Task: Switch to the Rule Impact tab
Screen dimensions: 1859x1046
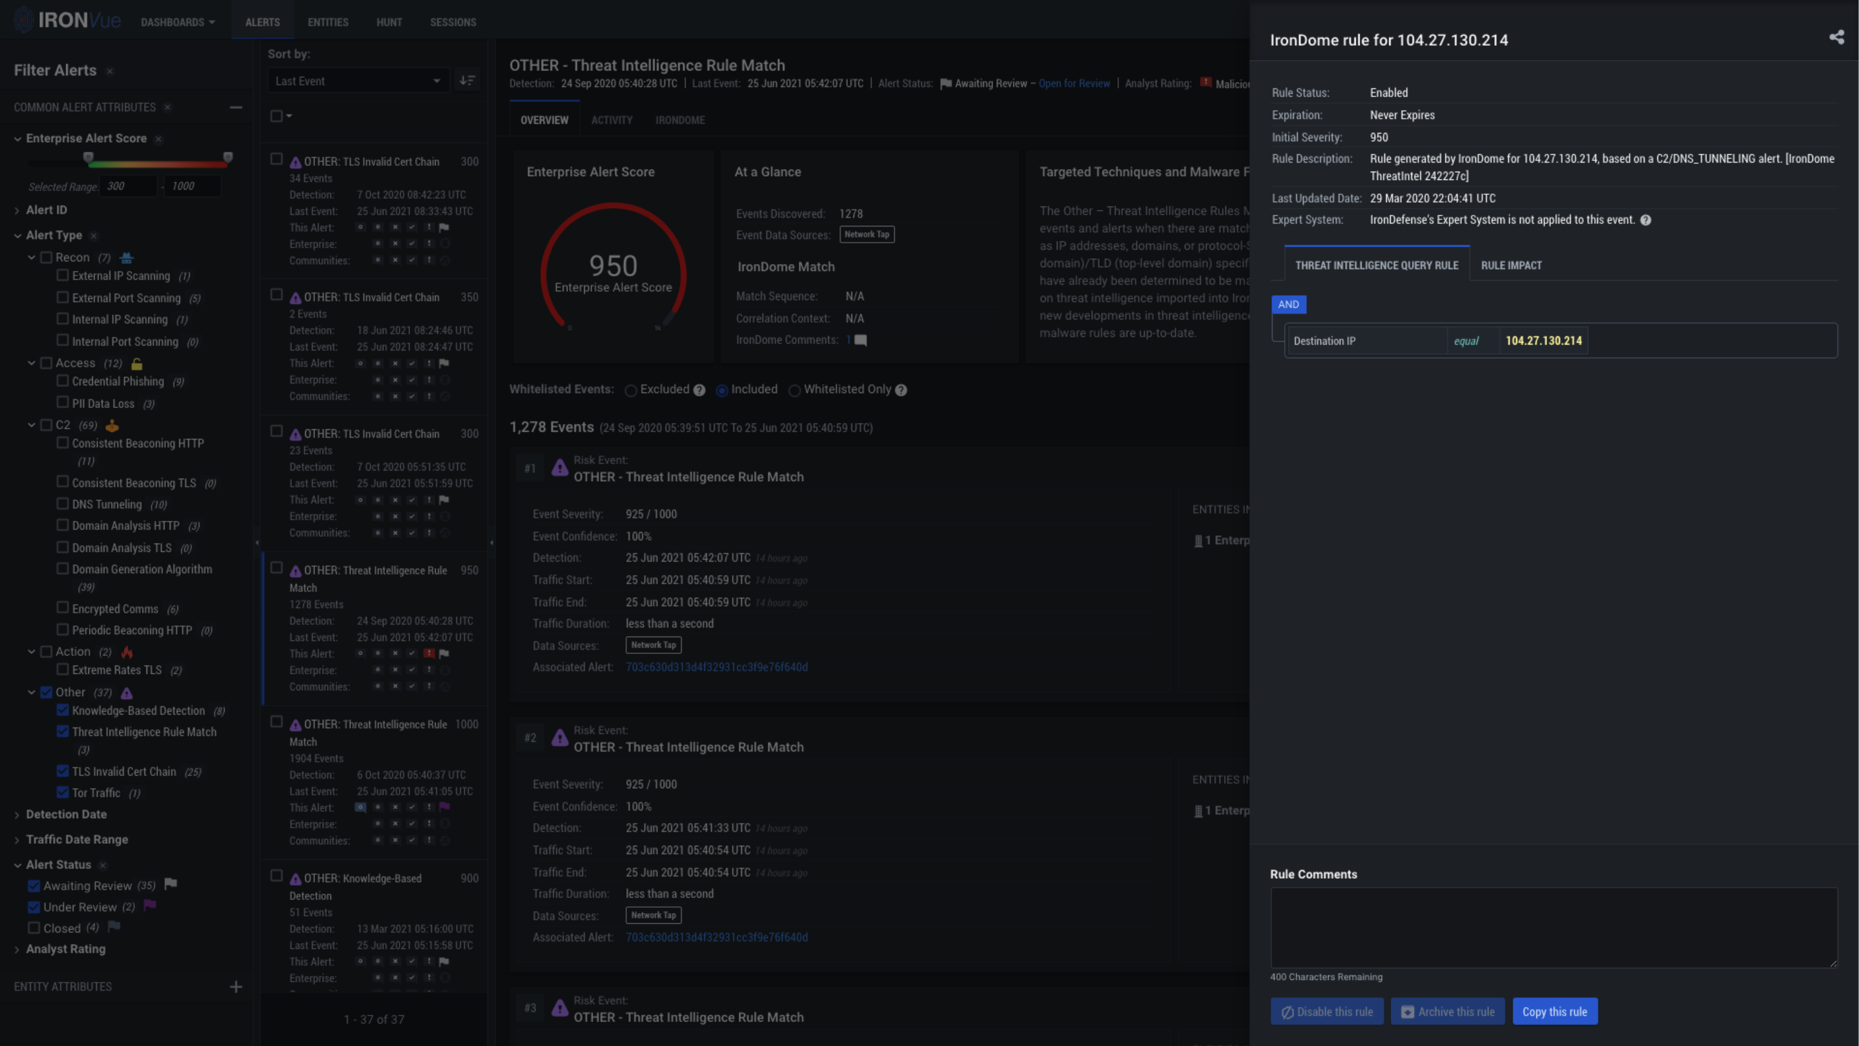Action: [x=1511, y=265]
